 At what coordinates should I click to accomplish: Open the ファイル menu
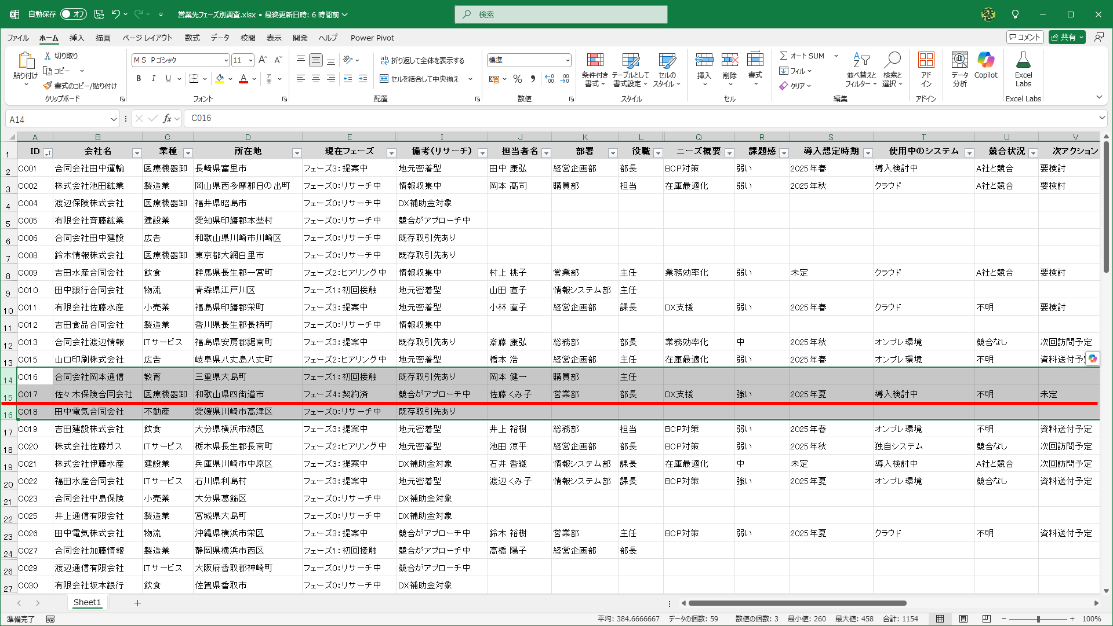(x=17, y=38)
